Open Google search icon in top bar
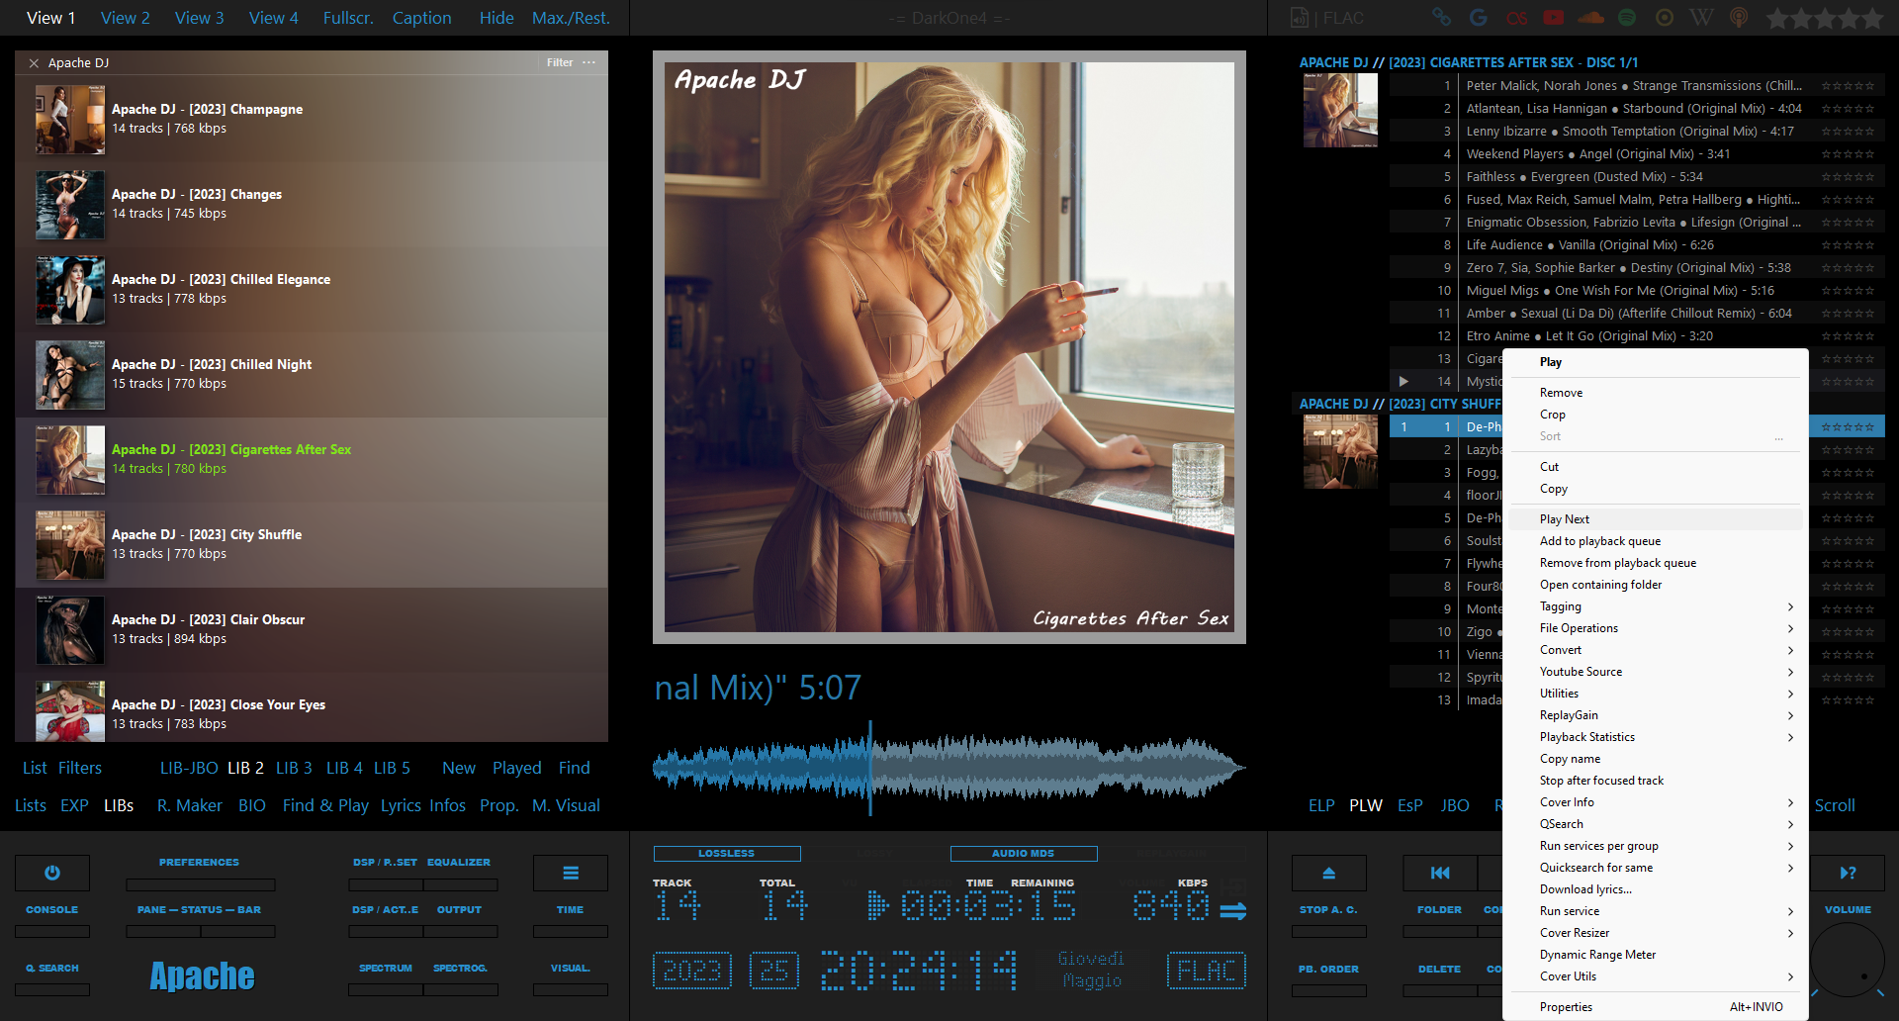1899x1021 pixels. click(1479, 17)
